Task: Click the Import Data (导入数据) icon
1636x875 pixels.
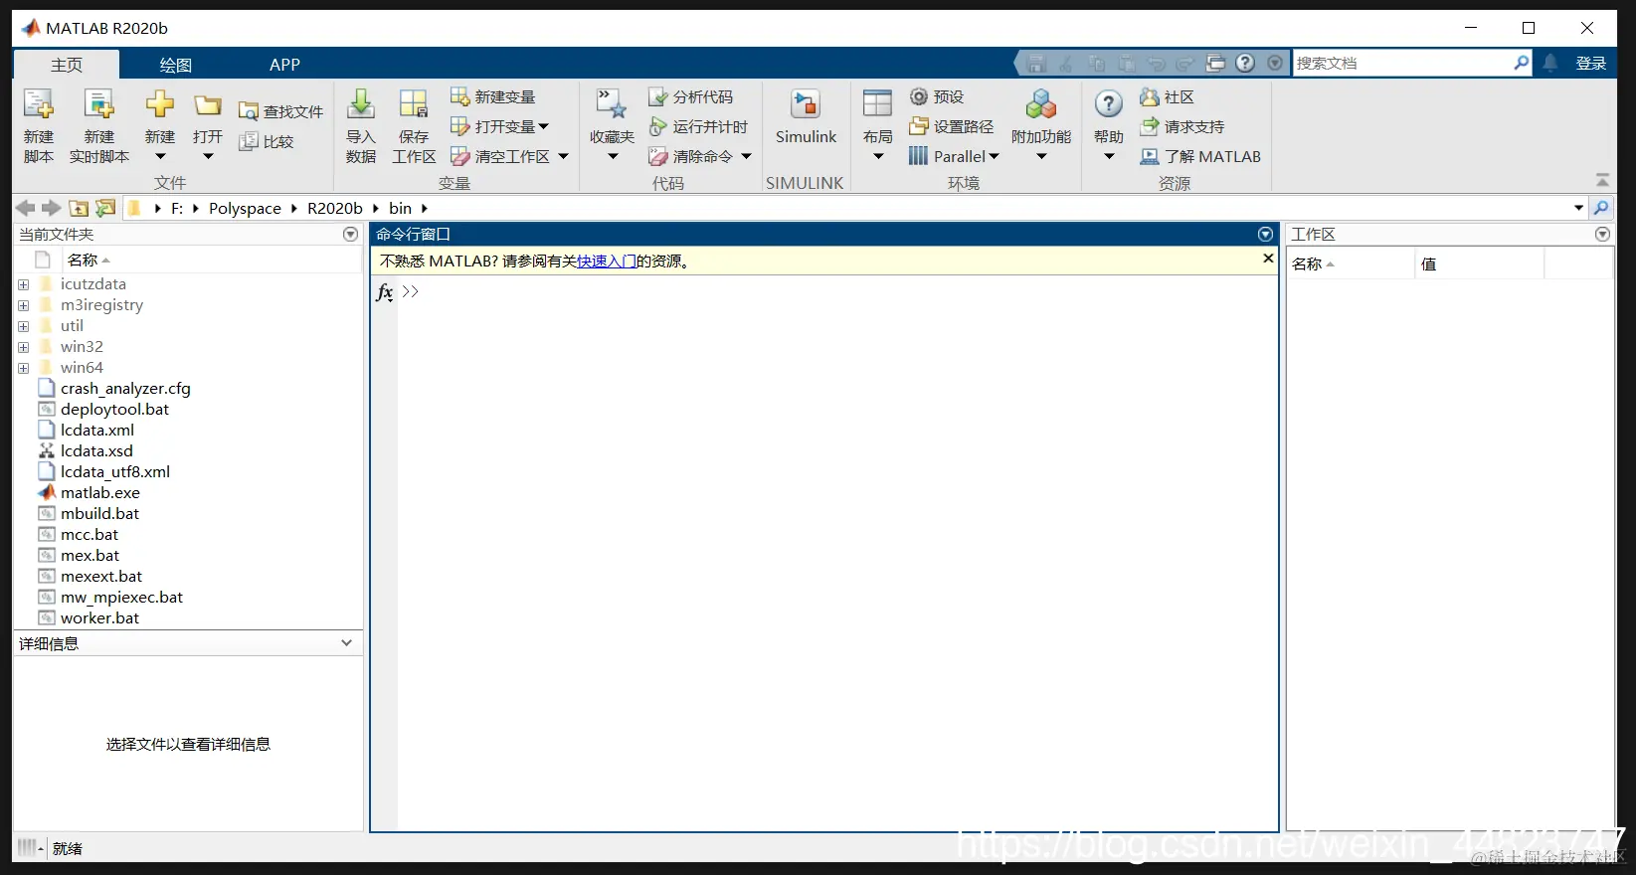Action: (x=361, y=104)
